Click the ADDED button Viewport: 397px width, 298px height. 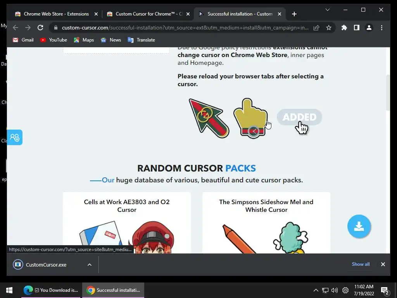click(x=299, y=117)
